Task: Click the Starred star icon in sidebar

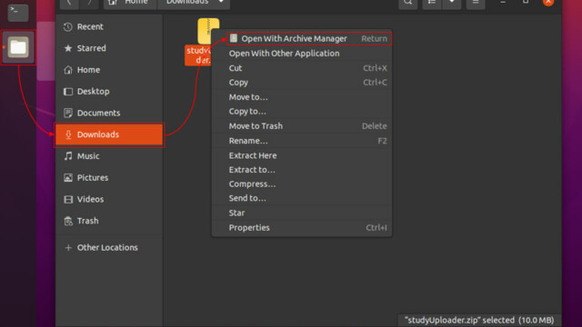Action: (x=68, y=48)
